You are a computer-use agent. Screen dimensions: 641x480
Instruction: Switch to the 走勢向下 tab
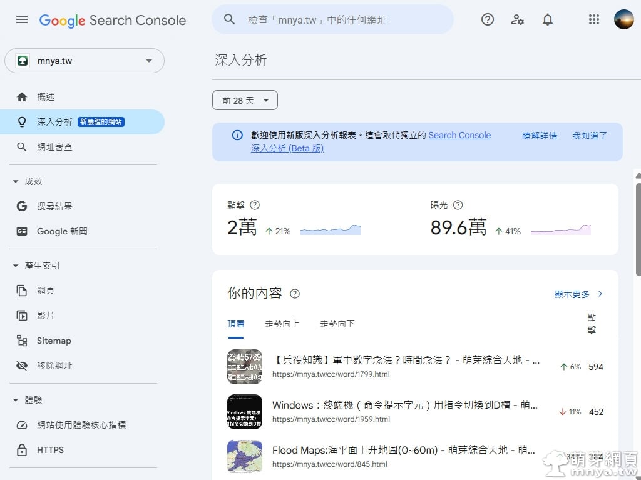tap(337, 324)
